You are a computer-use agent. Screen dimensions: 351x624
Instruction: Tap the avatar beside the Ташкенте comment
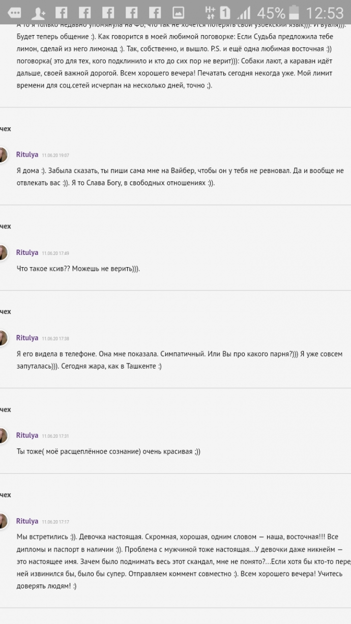click(3, 338)
